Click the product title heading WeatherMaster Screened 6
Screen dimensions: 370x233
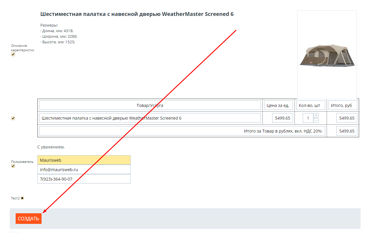(137, 14)
